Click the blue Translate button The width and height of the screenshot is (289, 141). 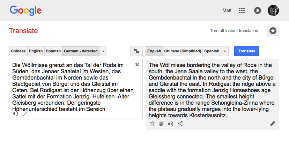click(247, 51)
